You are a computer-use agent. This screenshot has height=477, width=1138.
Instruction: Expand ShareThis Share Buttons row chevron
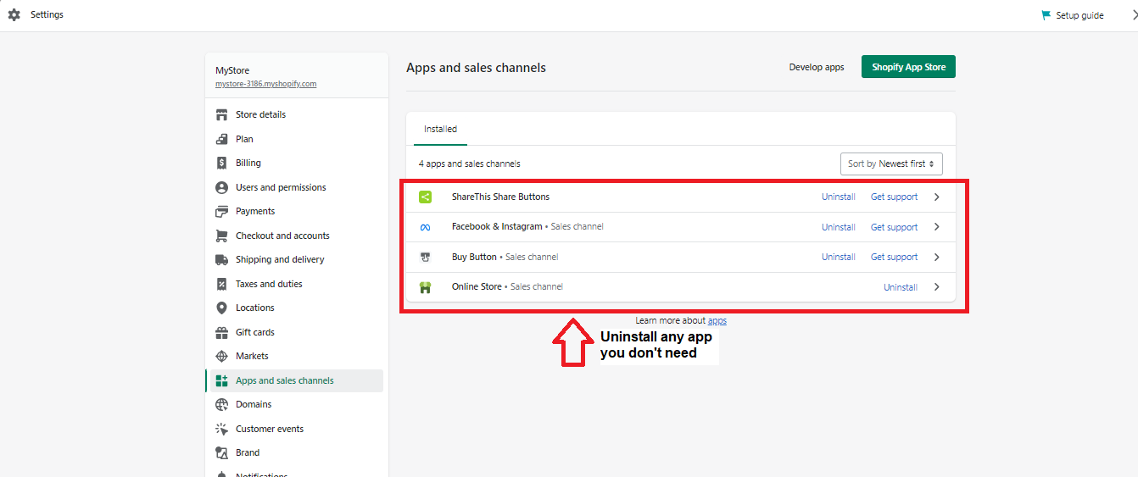point(937,197)
